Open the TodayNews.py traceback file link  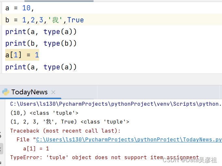click(129, 140)
